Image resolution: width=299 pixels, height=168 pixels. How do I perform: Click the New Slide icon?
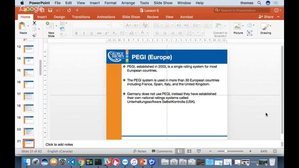(50, 26)
